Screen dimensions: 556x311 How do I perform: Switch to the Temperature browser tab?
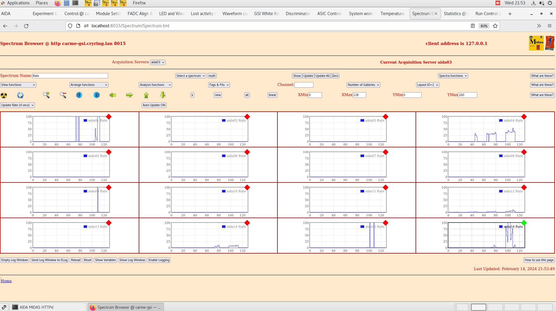392,14
